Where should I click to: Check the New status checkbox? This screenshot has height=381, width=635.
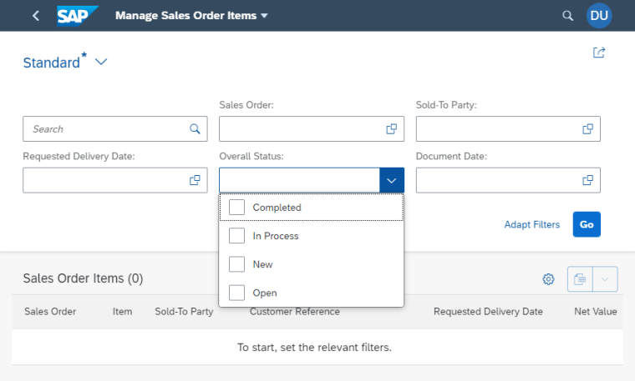(237, 264)
